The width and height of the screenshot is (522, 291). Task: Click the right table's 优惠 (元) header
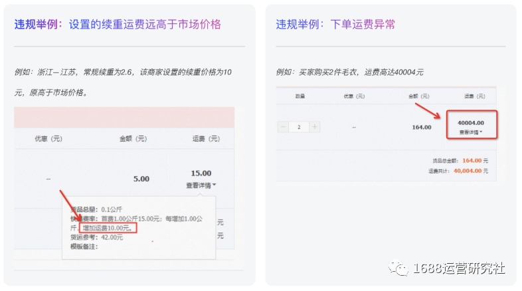[x=354, y=96]
